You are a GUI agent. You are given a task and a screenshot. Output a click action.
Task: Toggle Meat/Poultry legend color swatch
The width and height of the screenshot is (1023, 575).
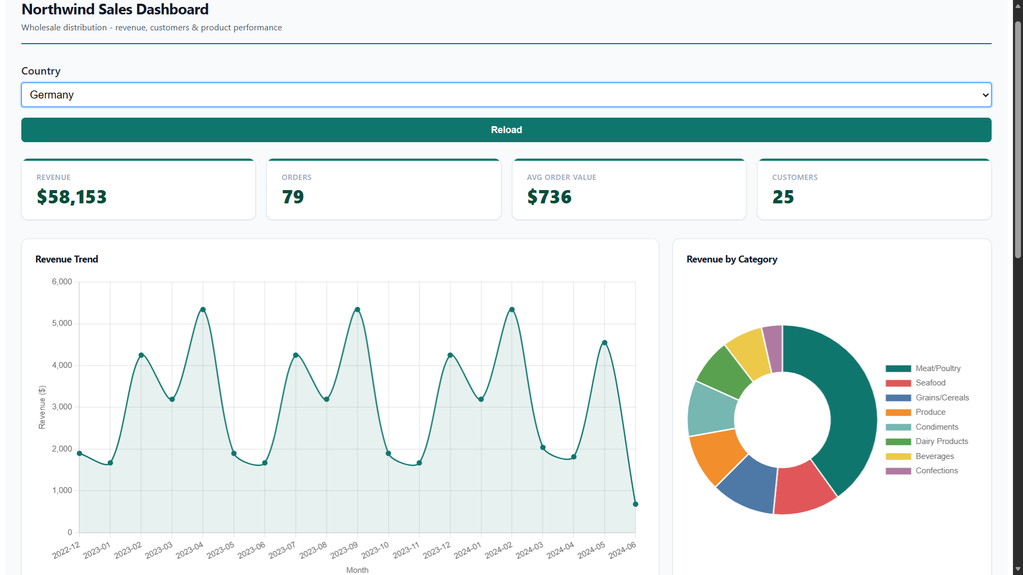click(x=898, y=368)
